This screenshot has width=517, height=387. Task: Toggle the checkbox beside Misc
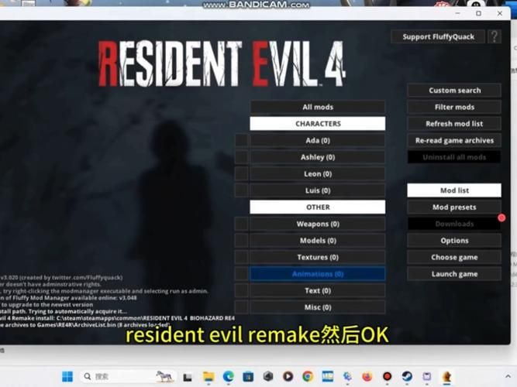pos(242,307)
